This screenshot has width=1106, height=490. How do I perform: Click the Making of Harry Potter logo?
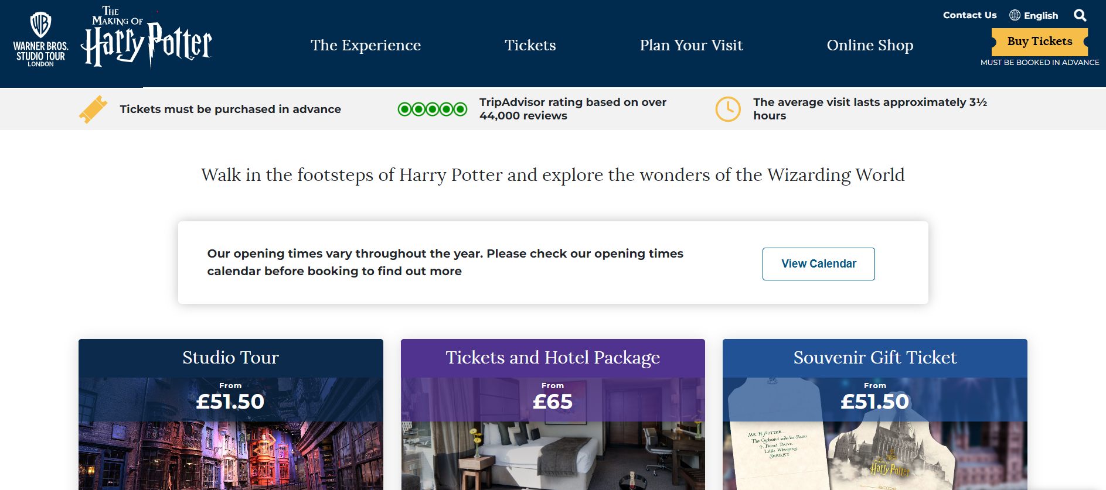click(147, 39)
